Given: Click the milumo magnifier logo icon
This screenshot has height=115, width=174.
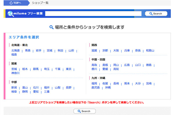Looking at the screenshot, I should (x=10, y=14).
